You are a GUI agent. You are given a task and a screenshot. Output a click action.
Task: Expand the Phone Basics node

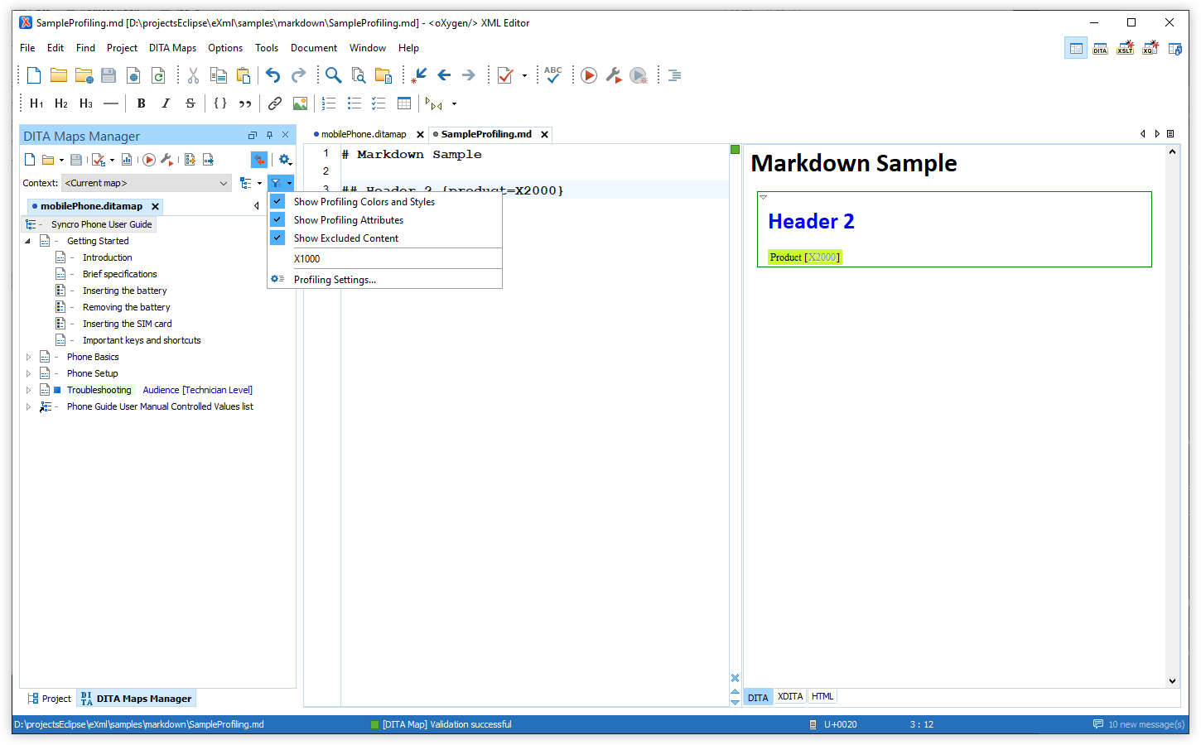coord(28,357)
